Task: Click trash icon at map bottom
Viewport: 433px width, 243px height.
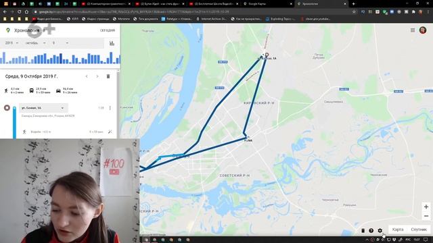Action: (363, 230)
